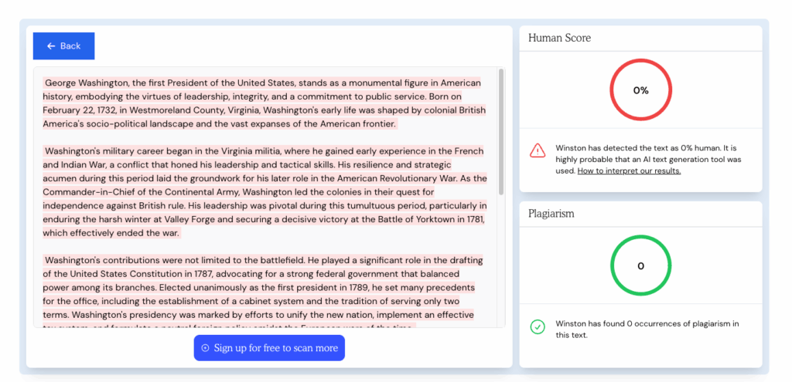Click the line beginning 'February 22, 1732, in Westmoreland'
Viewport: 792px width, 382px height.
tap(265, 110)
